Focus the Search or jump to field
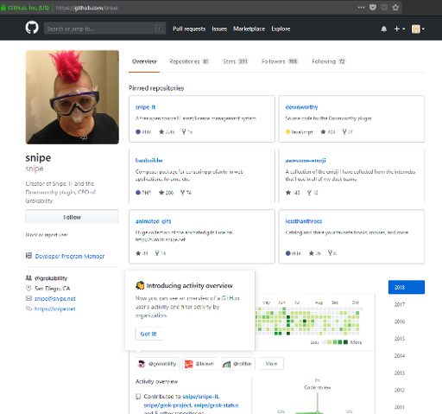The image size is (442, 414). click(104, 29)
